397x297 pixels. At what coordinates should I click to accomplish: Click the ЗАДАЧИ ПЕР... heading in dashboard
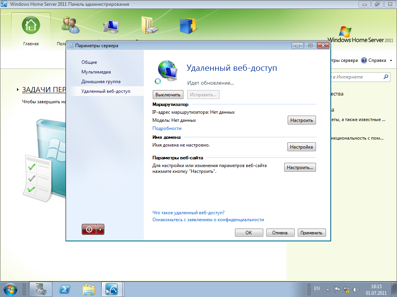pyautogui.click(x=43, y=90)
